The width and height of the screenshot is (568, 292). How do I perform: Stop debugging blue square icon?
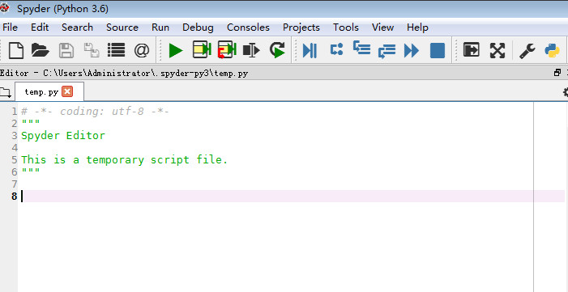pos(438,50)
